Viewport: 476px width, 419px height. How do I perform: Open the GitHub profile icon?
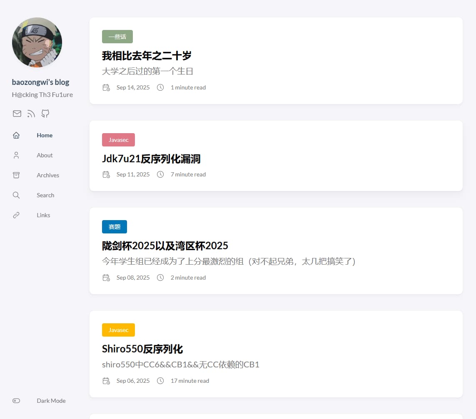(45, 113)
